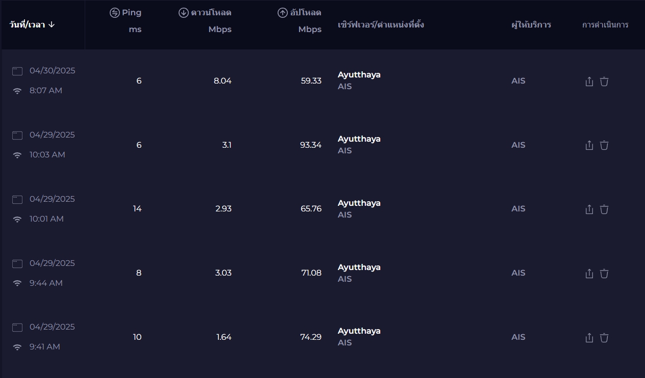Select download value 8.04

[222, 81]
